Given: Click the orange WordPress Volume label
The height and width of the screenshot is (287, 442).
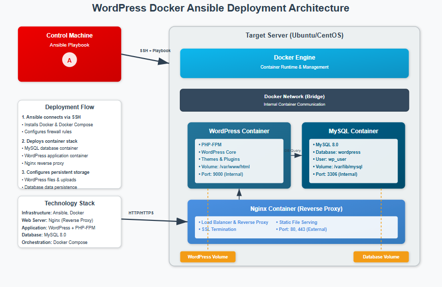Looking at the screenshot, I should coord(207,257).
